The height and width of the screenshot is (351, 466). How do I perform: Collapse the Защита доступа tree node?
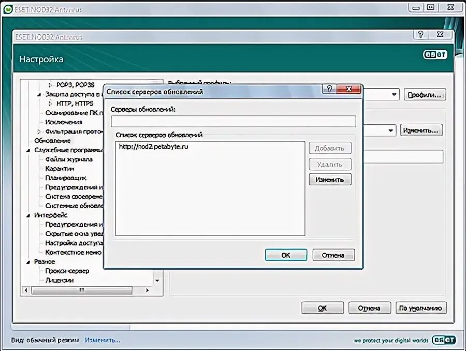click(x=39, y=95)
